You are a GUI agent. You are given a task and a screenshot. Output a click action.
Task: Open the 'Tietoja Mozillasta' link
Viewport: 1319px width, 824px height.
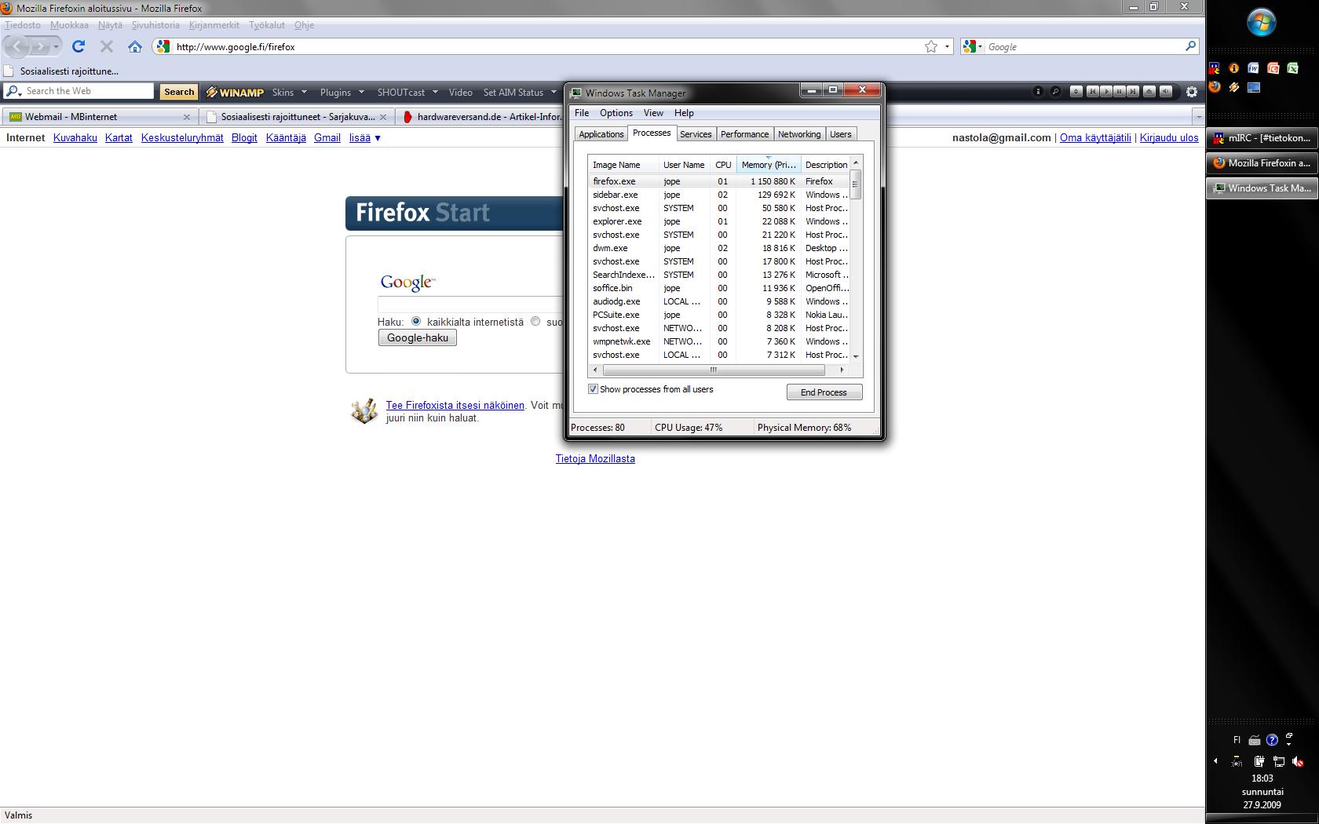tap(595, 459)
